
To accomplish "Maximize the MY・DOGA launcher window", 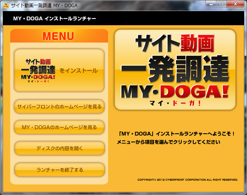I will click(221, 4).
